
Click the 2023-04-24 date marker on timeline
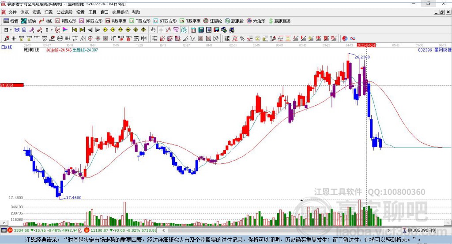pyautogui.click(x=366, y=45)
